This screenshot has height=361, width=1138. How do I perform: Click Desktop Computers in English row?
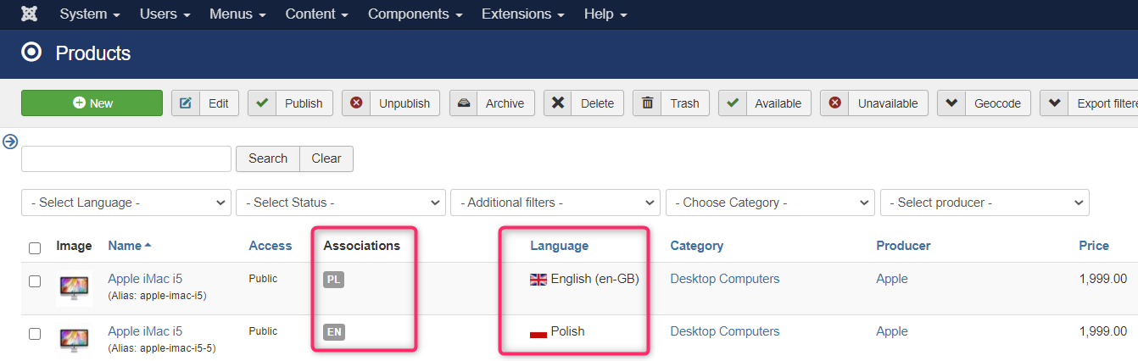725,279
